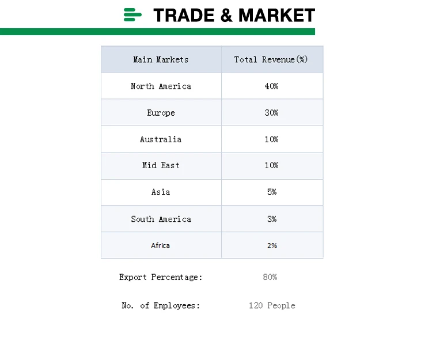Select the 10% value in the Mid East row
Image resolution: width=432 pixels, height=341 pixels.
[x=271, y=165]
